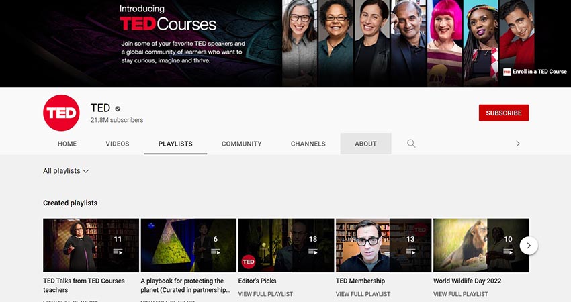Open the Channels tab
The width and height of the screenshot is (571, 302).
[308, 144]
